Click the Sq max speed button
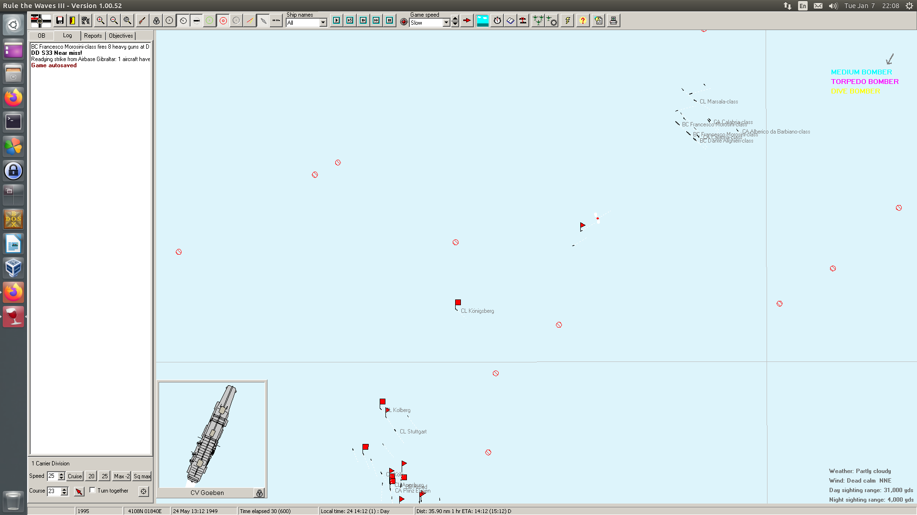917x515 pixels. [x=142, y=476]
